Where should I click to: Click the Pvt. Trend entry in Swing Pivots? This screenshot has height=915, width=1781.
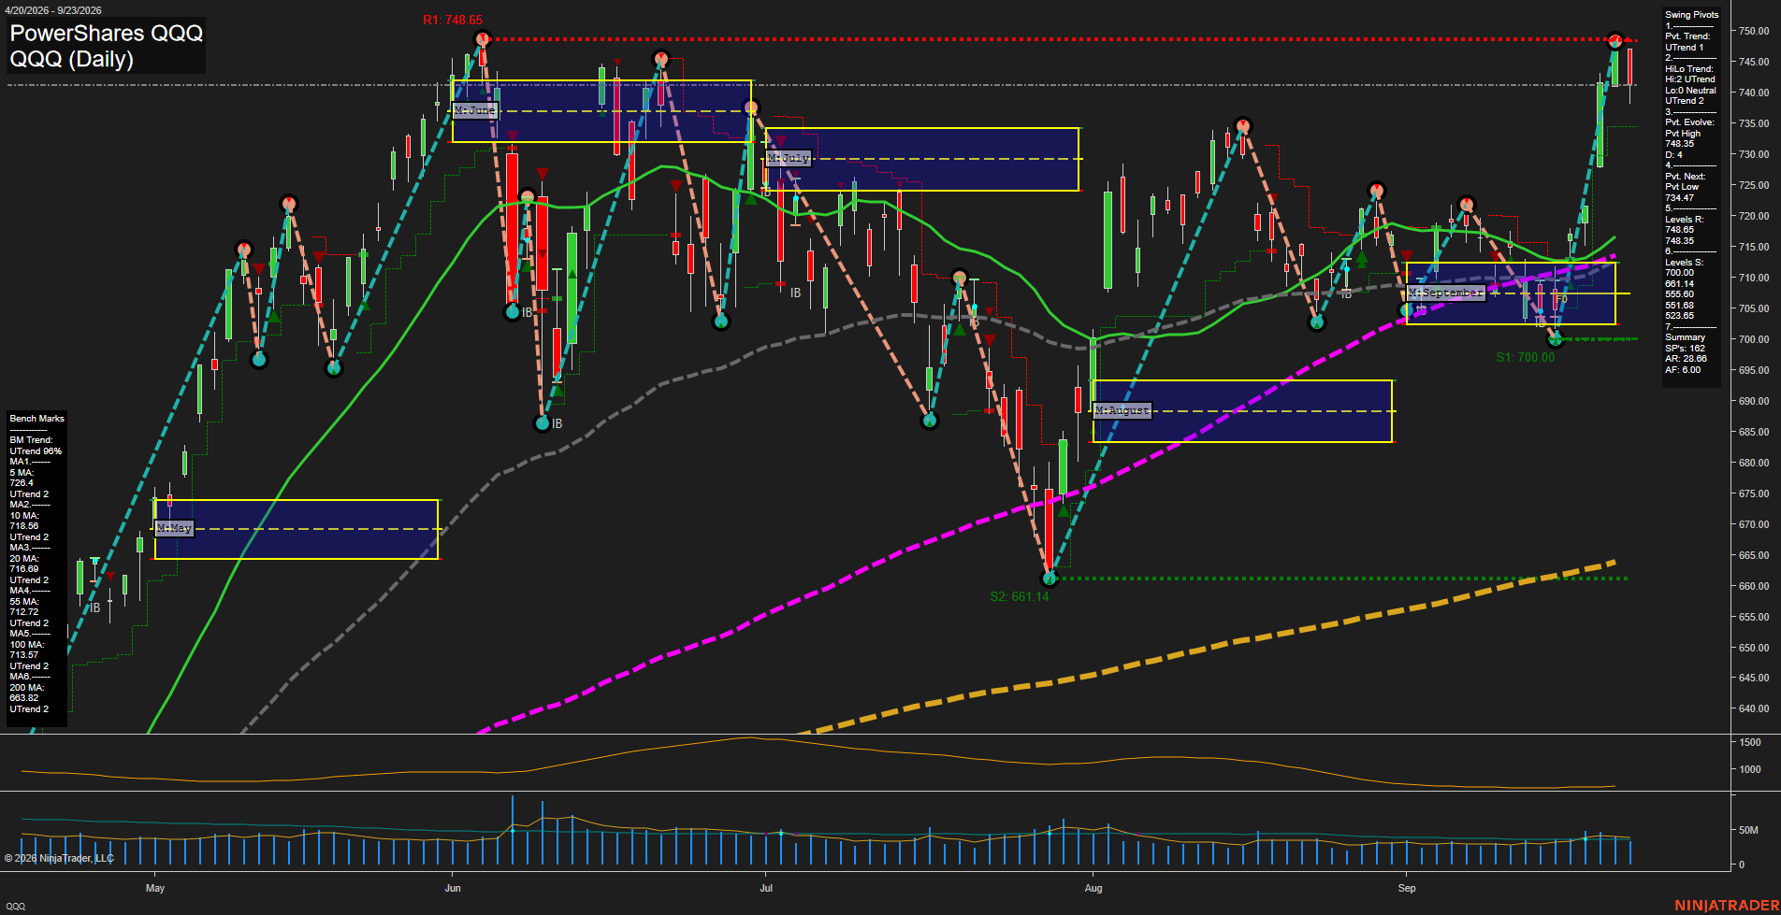(x=1687, y=42)
